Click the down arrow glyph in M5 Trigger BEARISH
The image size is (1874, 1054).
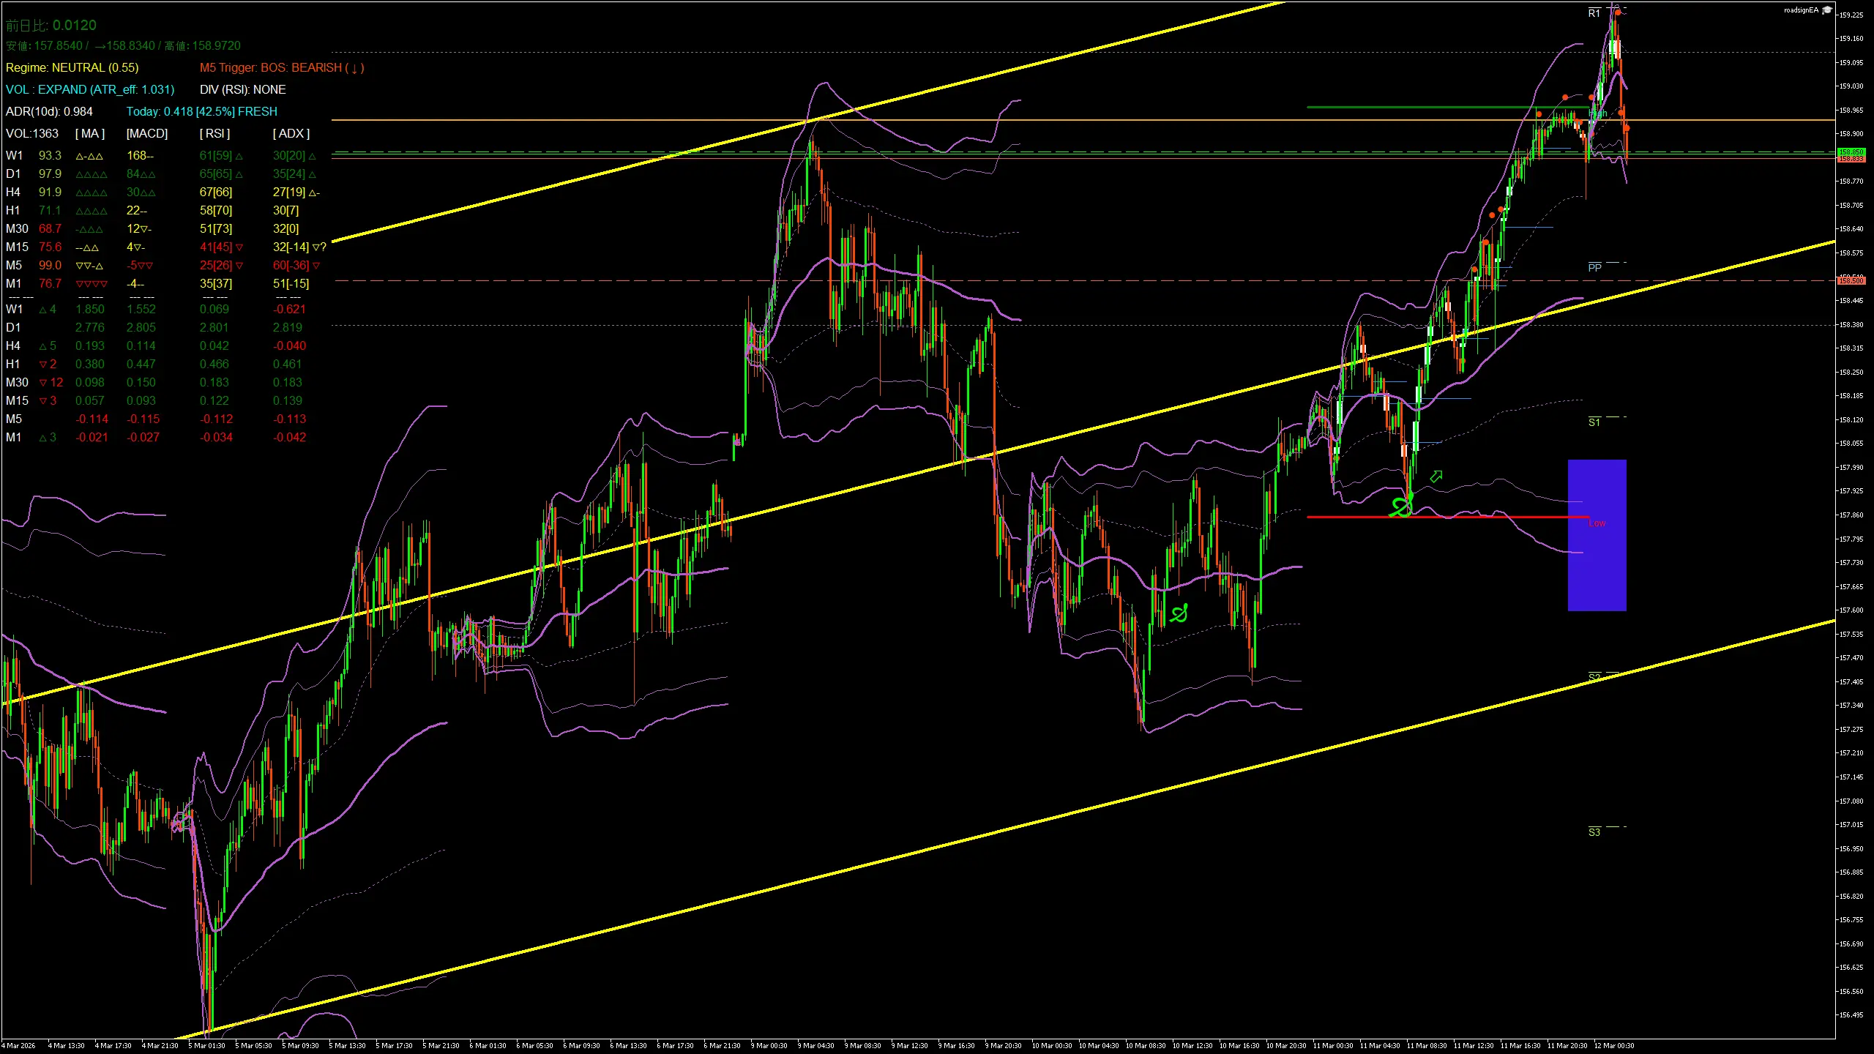[356, 67]
